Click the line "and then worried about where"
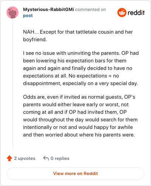151x186 pixels. coord(59,135)
